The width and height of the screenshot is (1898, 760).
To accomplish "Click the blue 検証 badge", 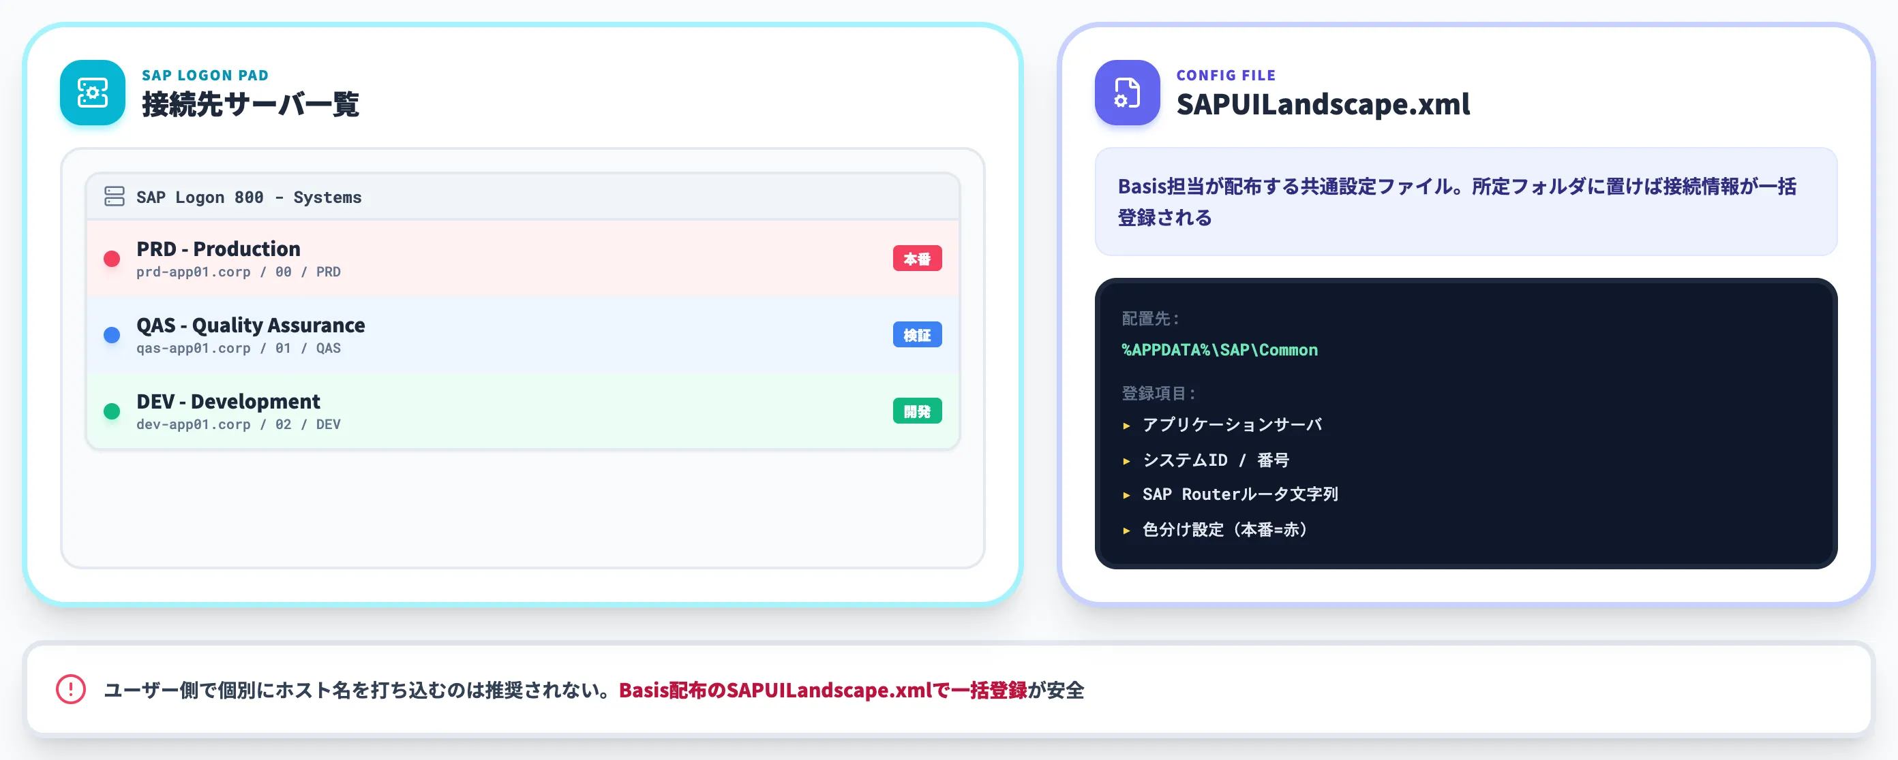I will tap(916, 335).
